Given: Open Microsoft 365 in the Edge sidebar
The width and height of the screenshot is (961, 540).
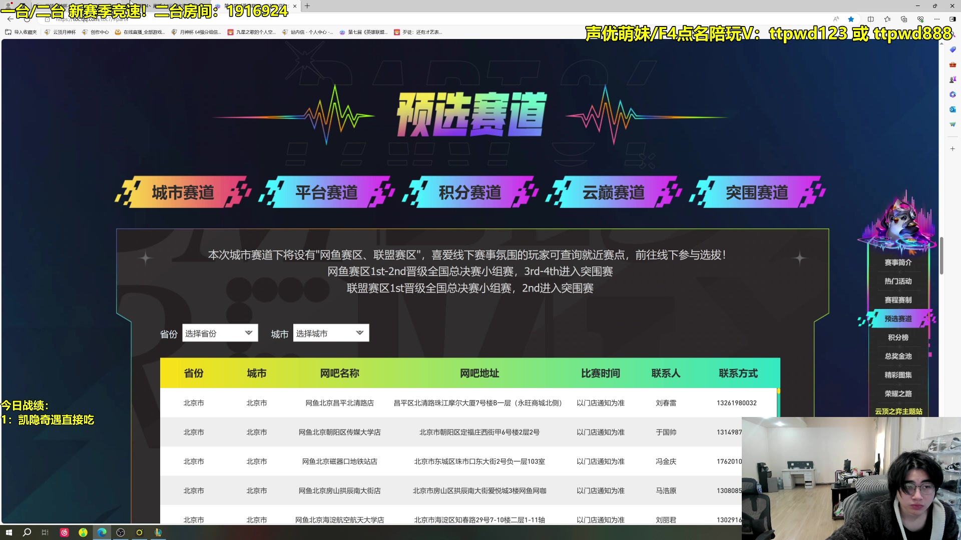Looking at the screenshot, I should pyautogui.click(x=952, y=94).
